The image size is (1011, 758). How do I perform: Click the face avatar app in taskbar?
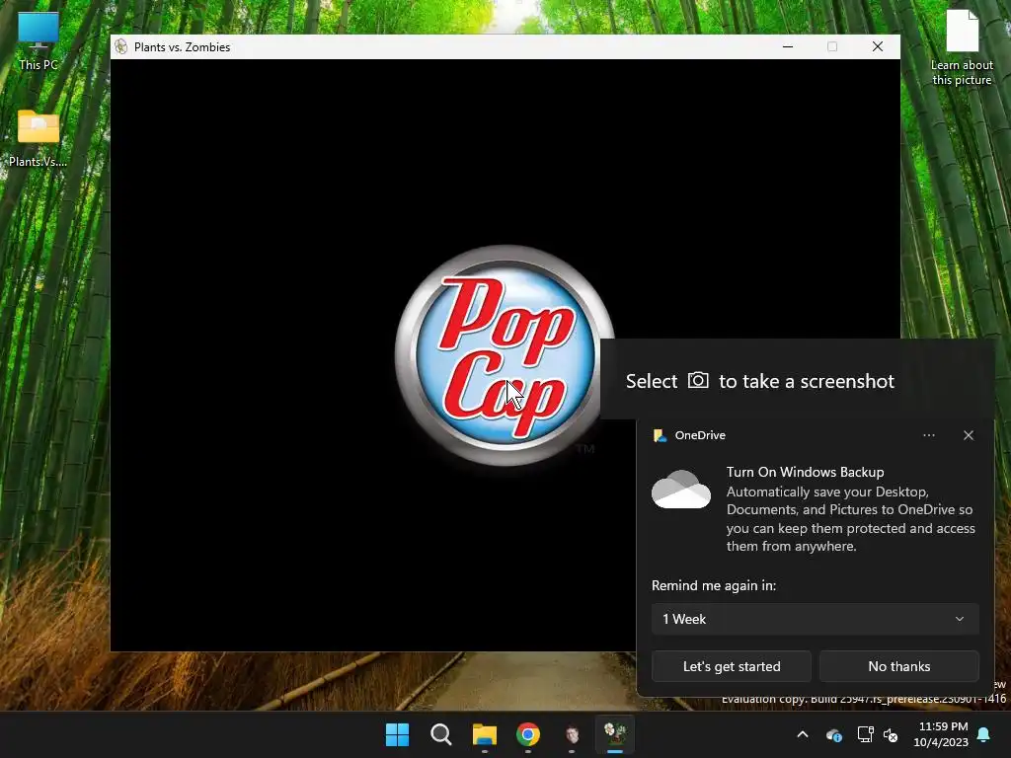(572, 734)
